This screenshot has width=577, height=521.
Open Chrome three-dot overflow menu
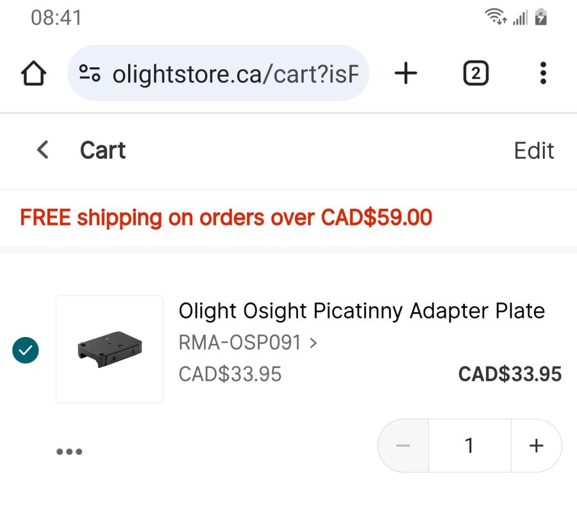(x=543, y=74)
